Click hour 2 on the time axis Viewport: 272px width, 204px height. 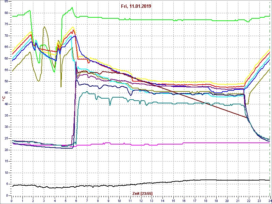click(33, 200)
